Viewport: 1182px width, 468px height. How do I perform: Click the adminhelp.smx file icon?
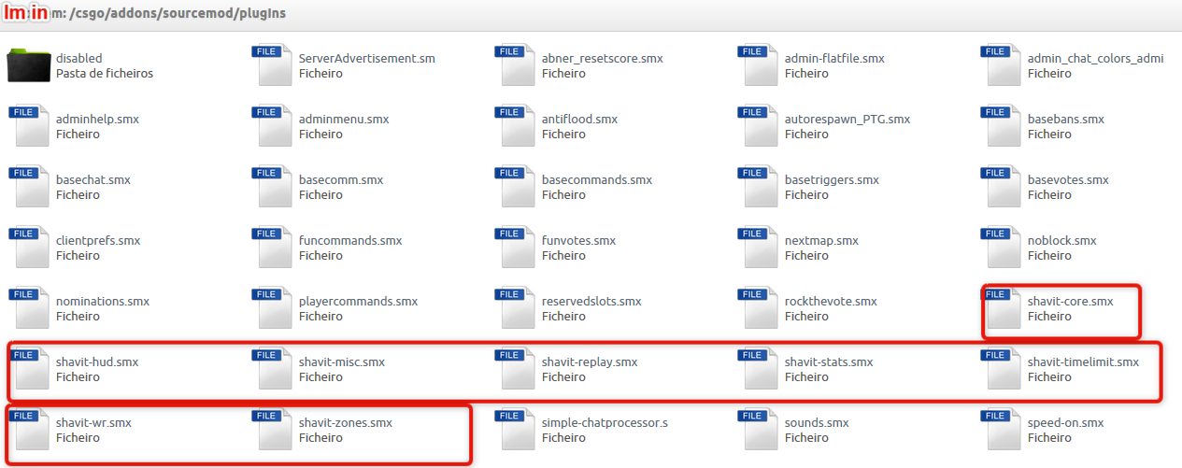click(29, 126)
